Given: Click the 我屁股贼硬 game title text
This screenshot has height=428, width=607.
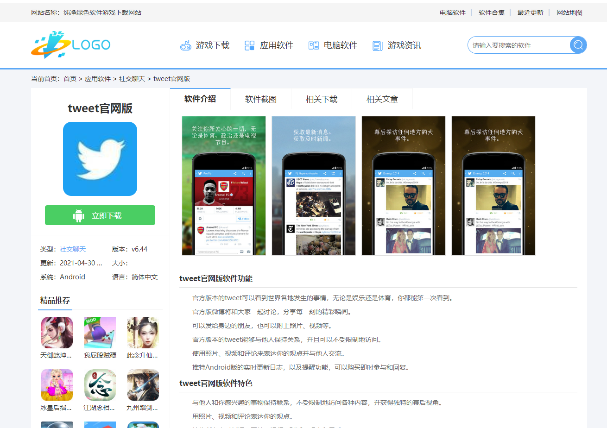Looking at the screenshot, I should (100, 355).
